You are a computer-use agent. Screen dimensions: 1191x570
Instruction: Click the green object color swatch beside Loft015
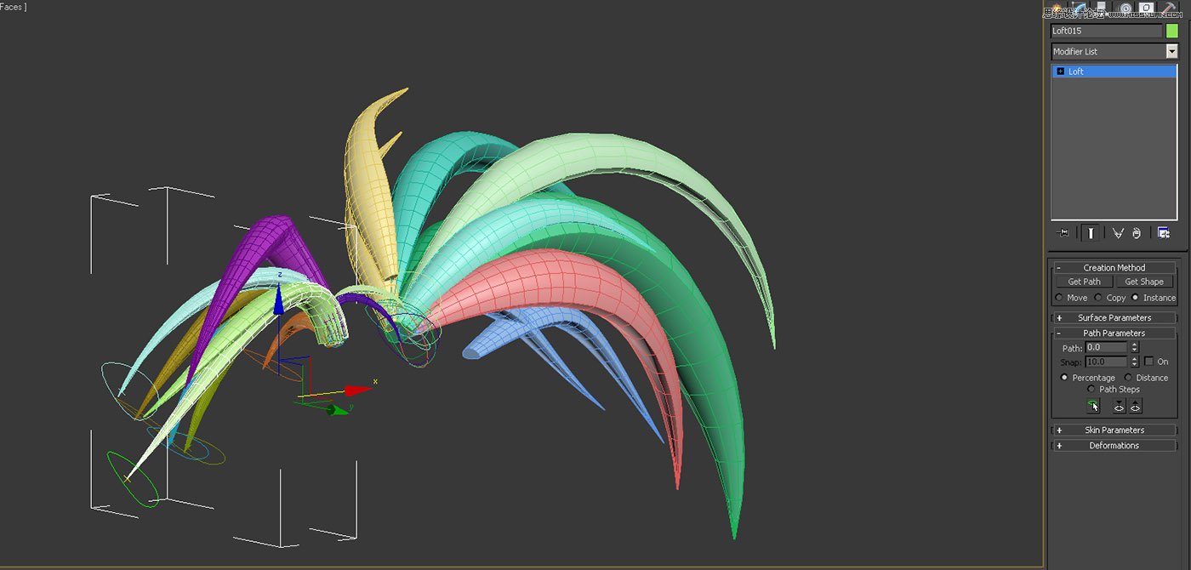tap(1172, 31)
